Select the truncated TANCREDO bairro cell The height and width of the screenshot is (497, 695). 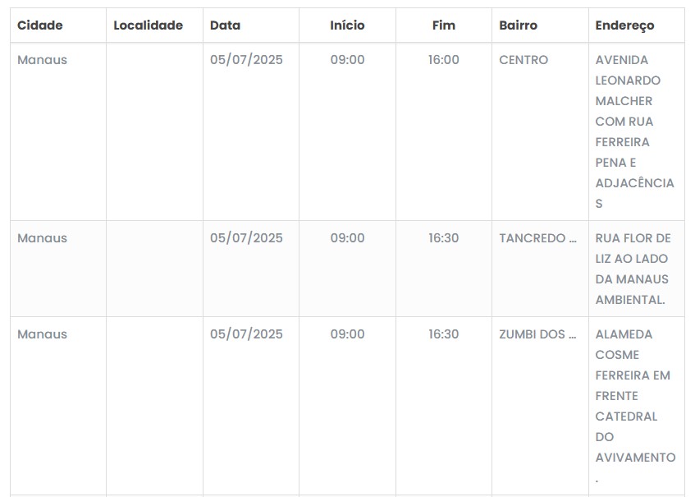point(533,238)
